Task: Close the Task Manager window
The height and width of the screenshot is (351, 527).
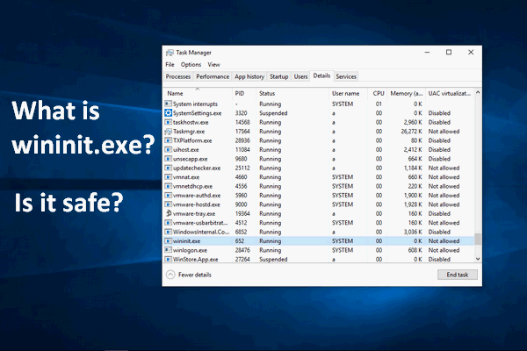Action: 471,53
